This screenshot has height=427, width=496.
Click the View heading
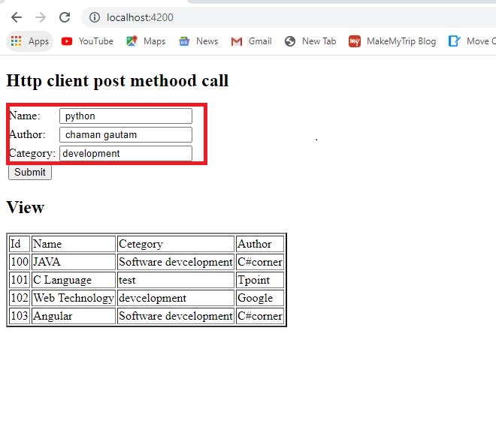click(26, 208)
